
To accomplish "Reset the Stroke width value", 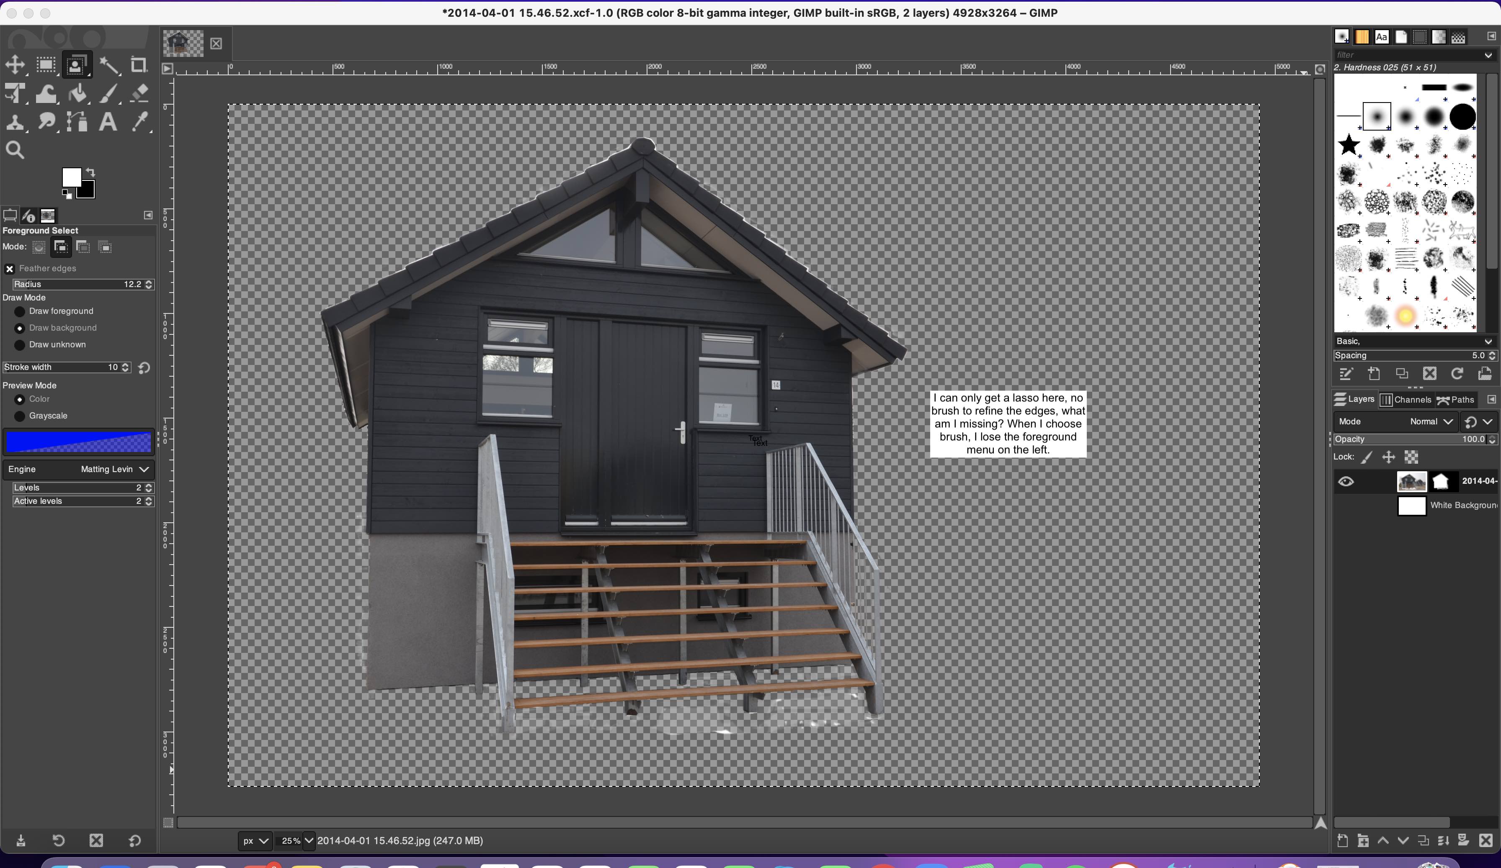I will coord(144,368).
